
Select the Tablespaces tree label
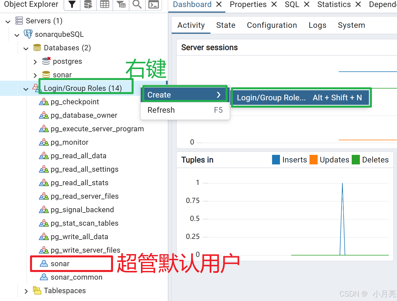click(x=65, y=291)
